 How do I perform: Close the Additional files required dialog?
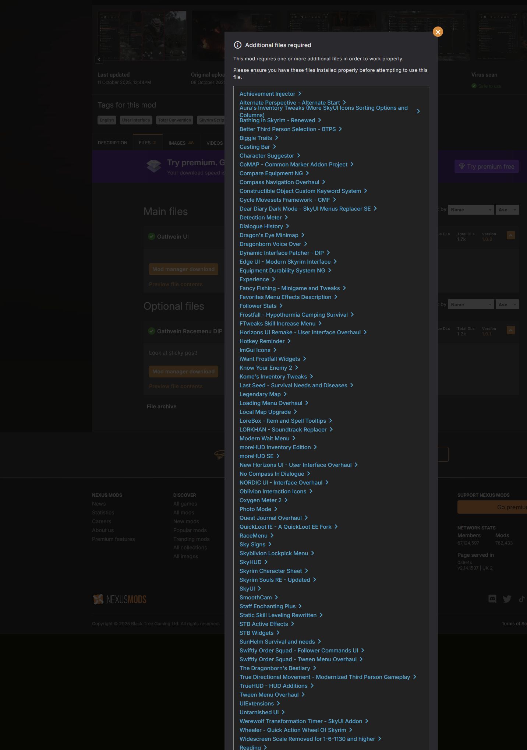(438, 32)
